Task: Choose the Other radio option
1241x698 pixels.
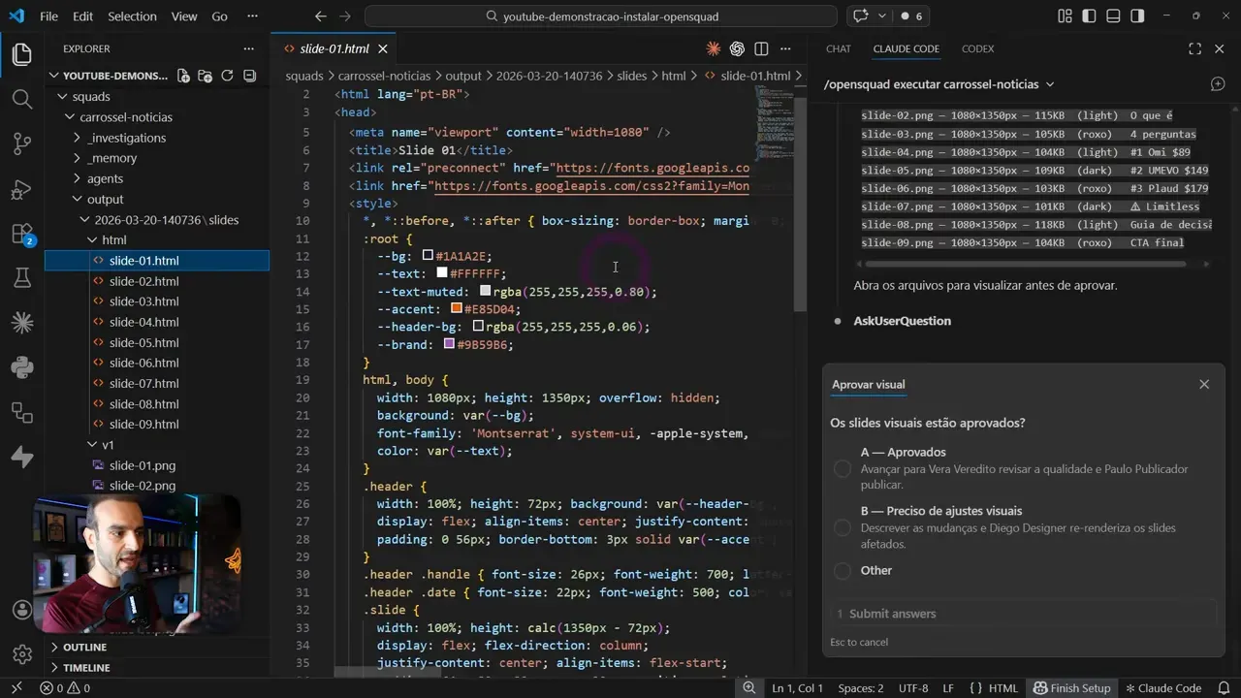Action: click(842, 571)
